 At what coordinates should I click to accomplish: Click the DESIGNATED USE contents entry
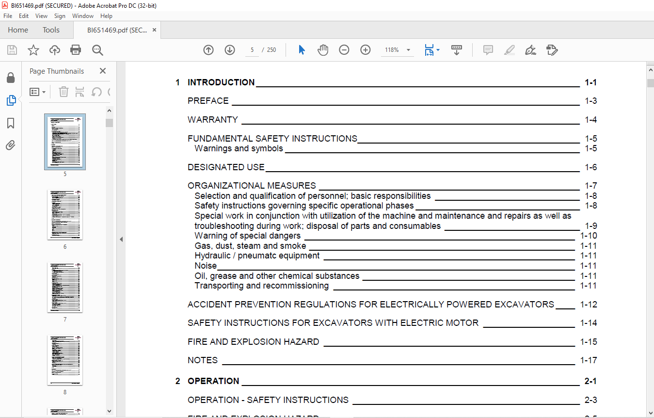(x=226, y=167)
